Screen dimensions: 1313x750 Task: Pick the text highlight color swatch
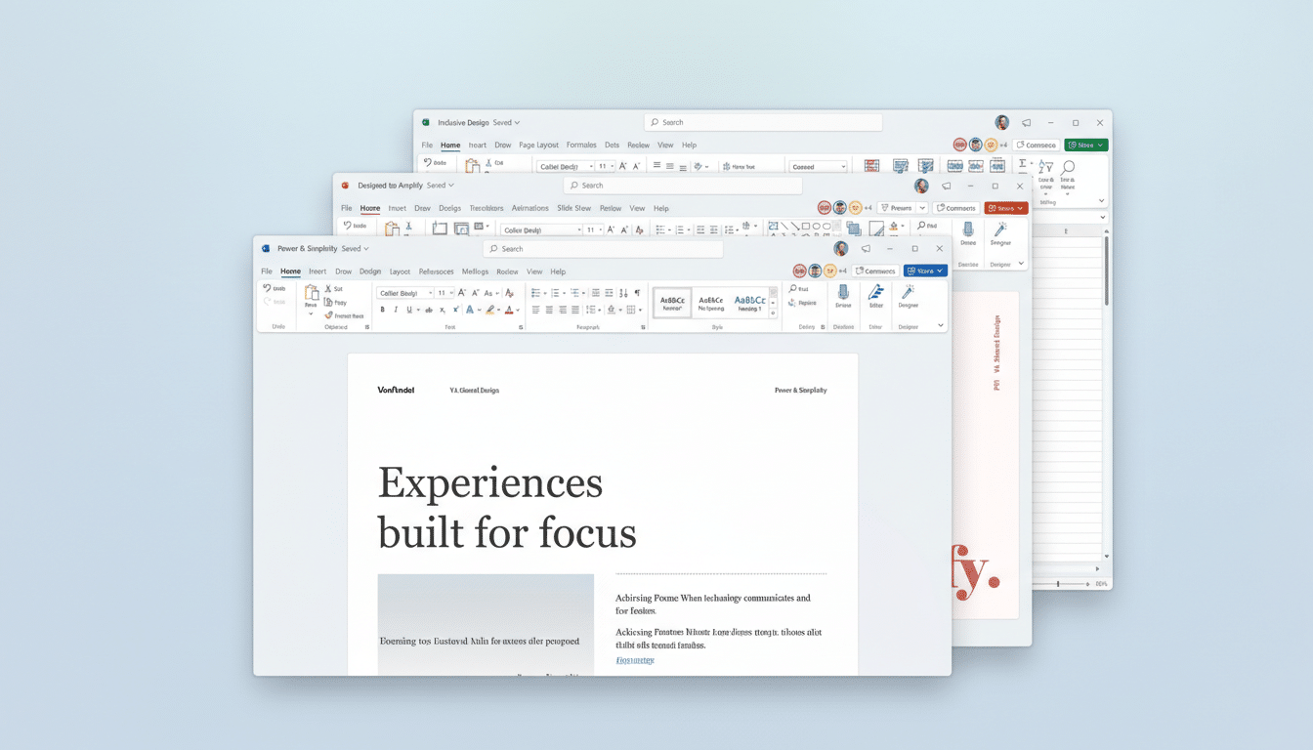489,309
